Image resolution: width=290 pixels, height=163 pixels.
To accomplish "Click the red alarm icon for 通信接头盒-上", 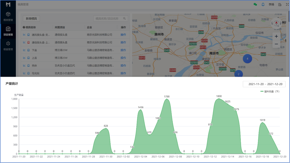I will coord(28,42).
